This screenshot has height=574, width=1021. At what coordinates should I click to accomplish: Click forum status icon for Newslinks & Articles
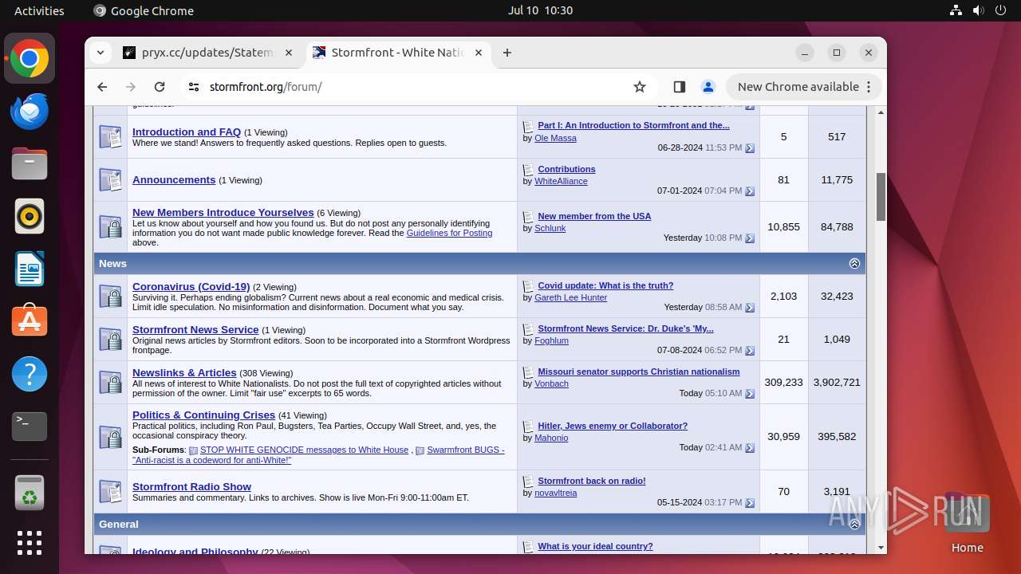(110, 383)
